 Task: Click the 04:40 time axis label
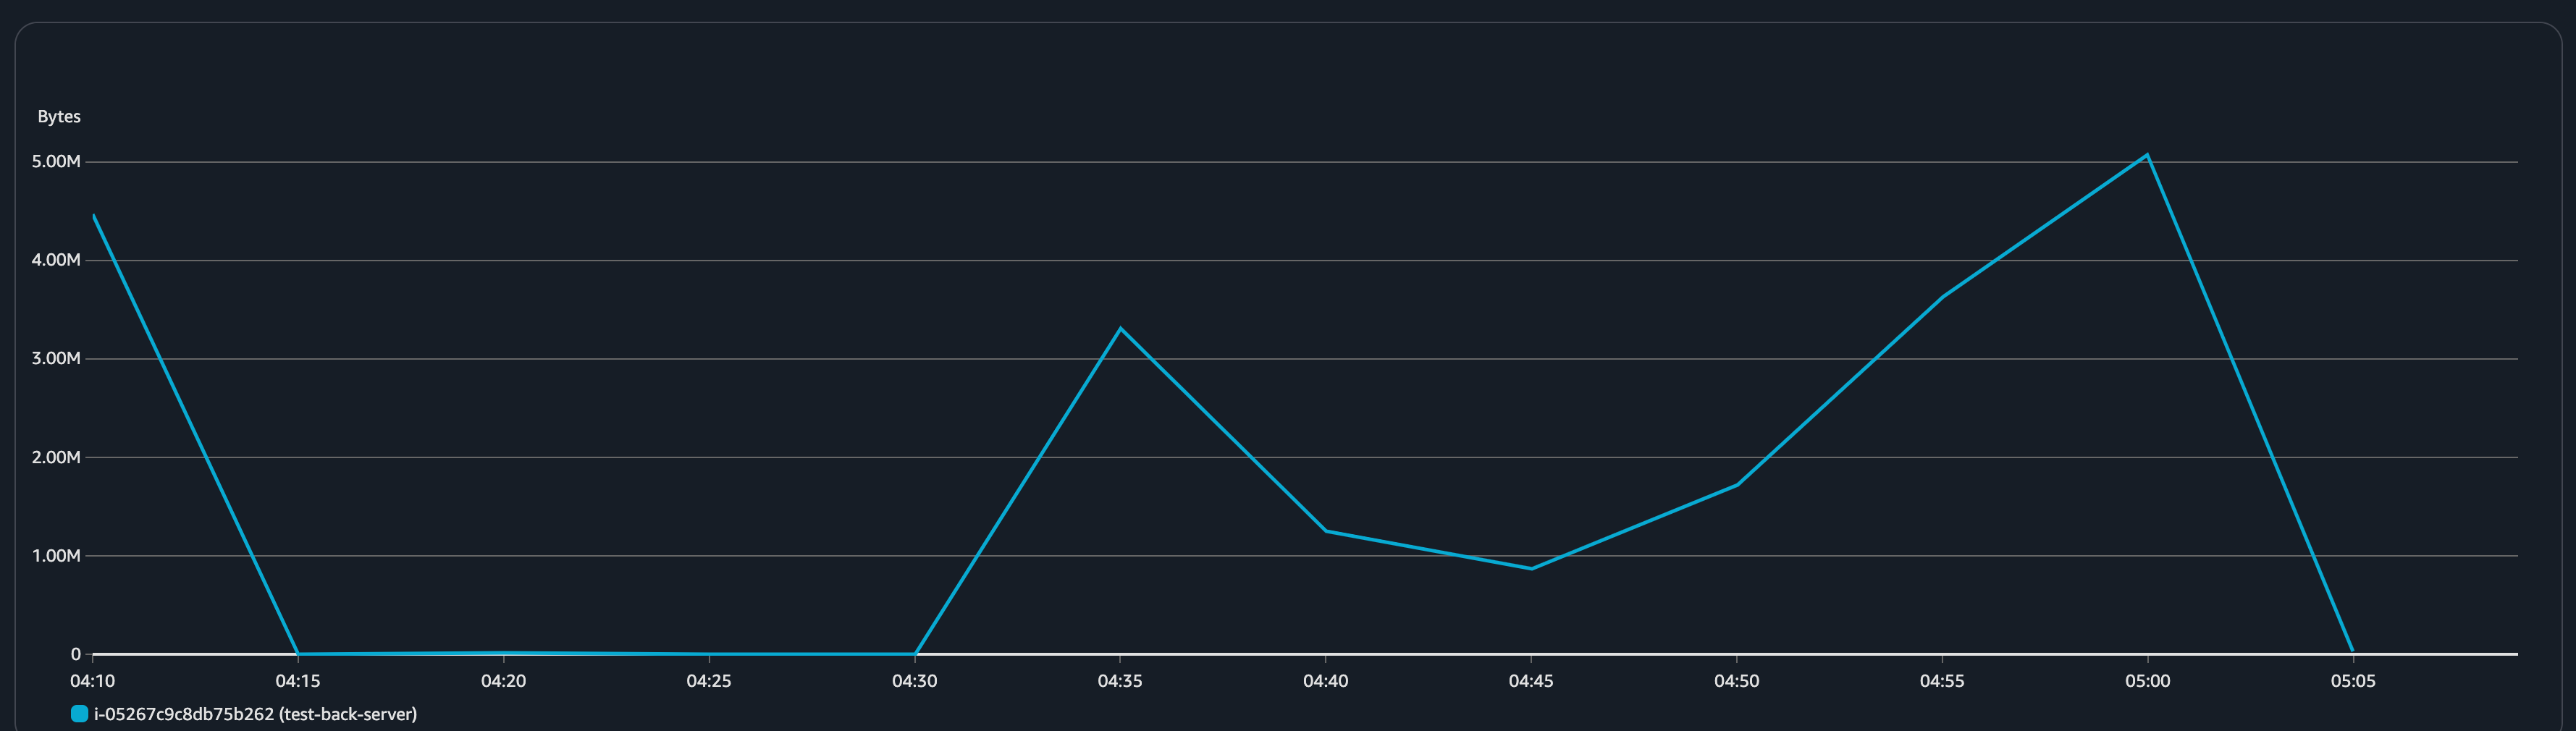(1326, 681)
